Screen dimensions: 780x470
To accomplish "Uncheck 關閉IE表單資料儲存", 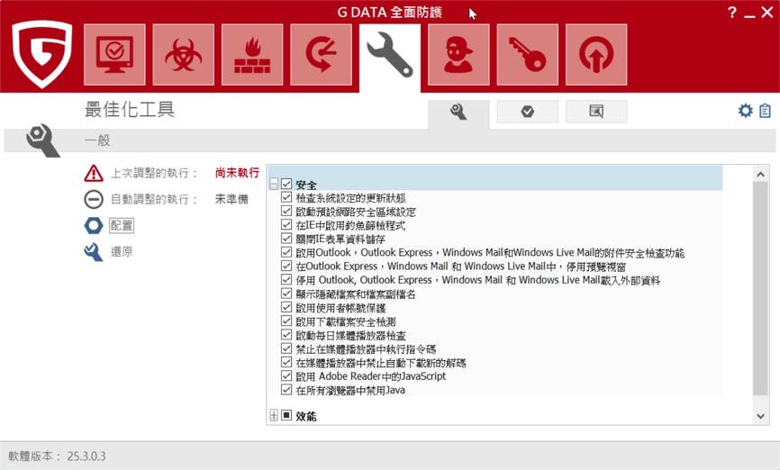I will [286, 239].
